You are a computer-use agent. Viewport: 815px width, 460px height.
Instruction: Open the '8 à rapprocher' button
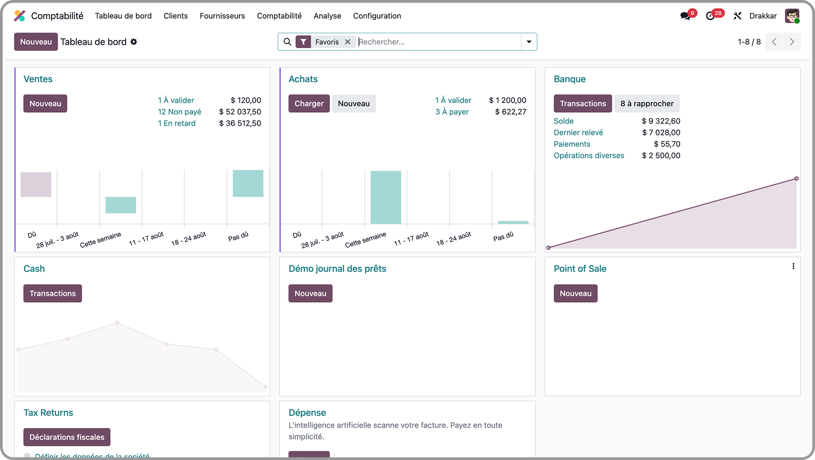click(x=647, y=104)
